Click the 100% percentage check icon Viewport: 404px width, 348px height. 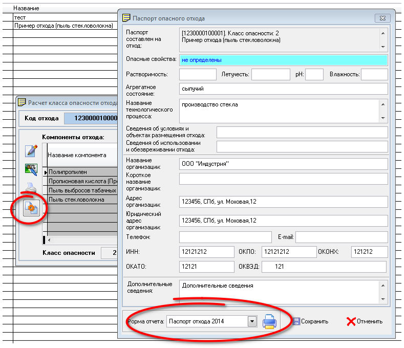pos(31,170)
